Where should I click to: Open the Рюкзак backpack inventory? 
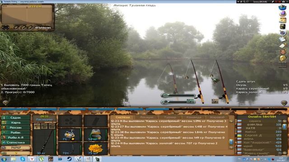pos(16,127)
